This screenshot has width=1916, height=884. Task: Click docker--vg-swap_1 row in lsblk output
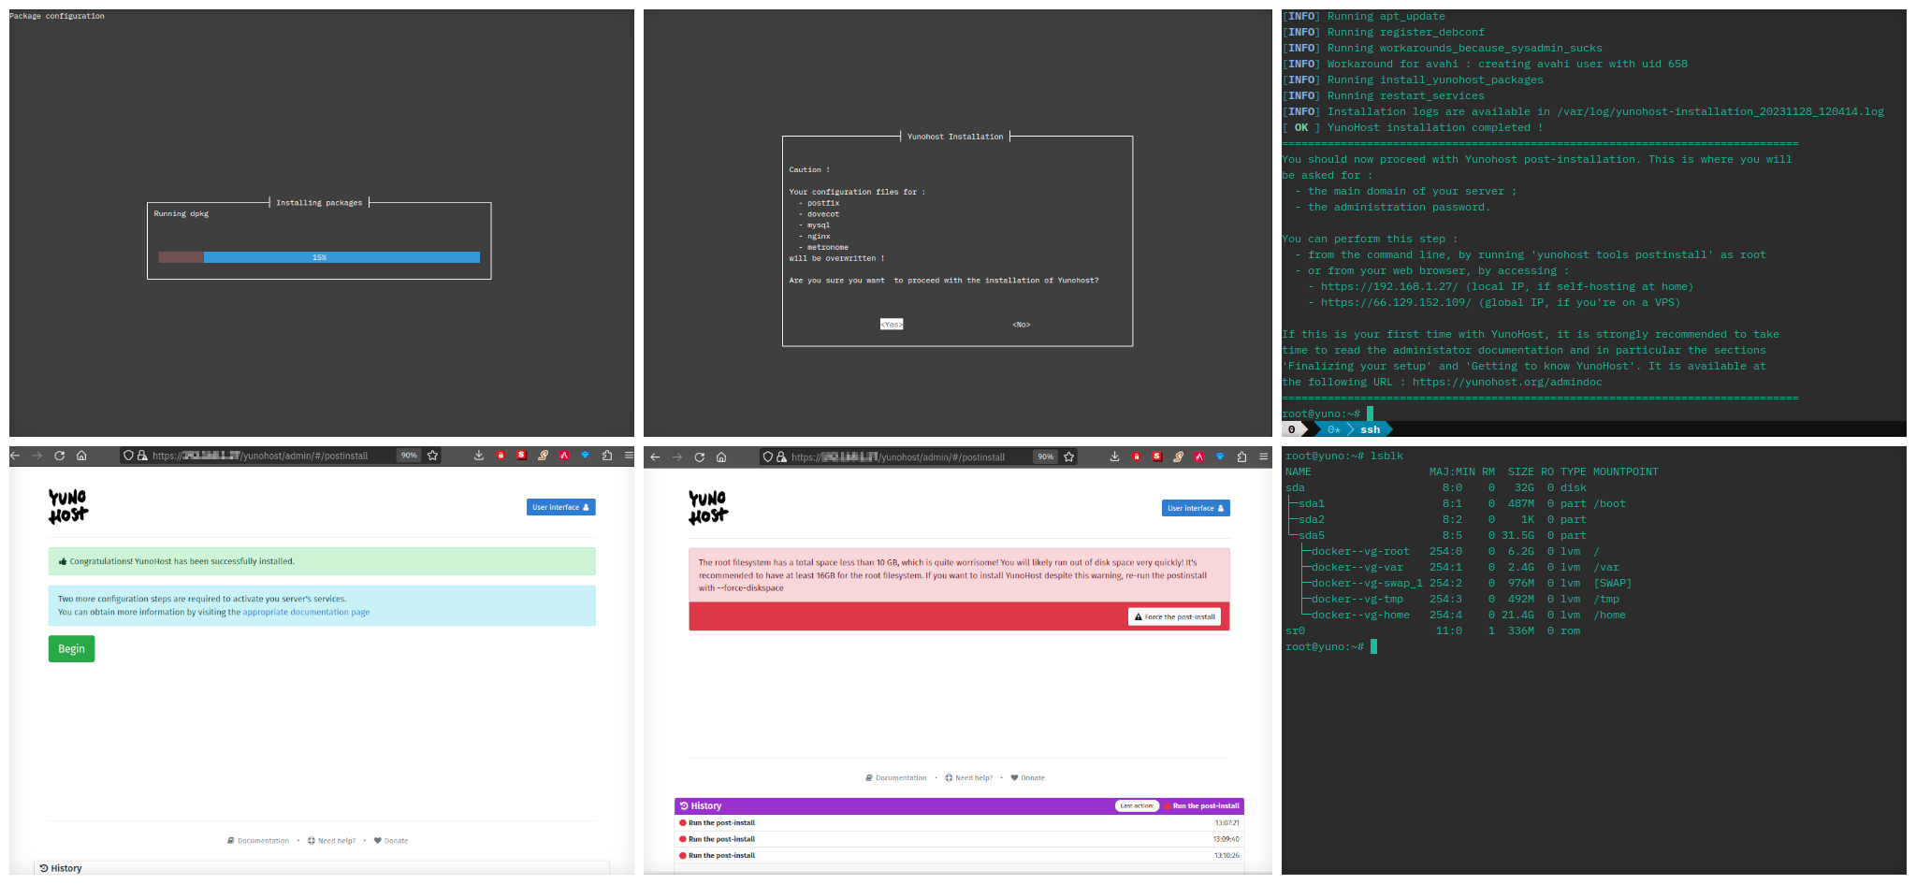(x=1465, y=583)
